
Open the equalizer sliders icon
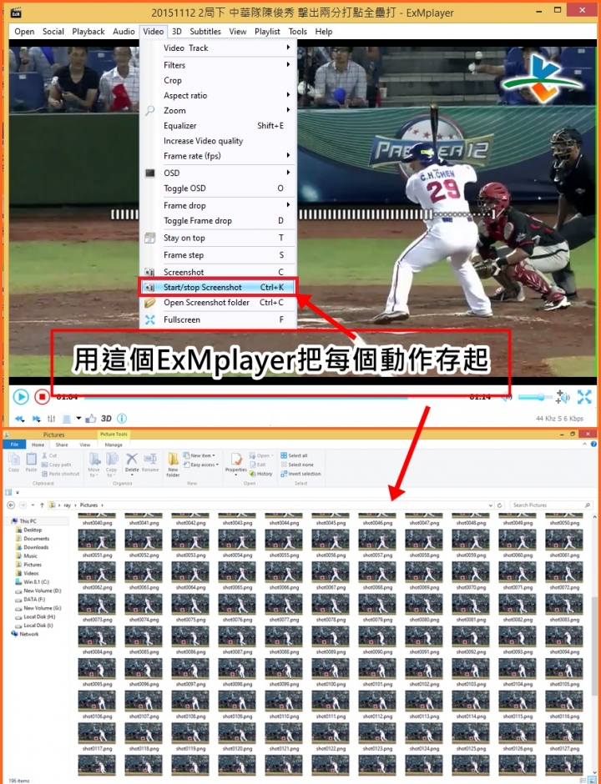pos(51,419)
